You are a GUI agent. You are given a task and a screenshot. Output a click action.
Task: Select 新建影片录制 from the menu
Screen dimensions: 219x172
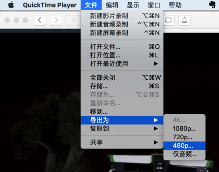coord(122,16)
